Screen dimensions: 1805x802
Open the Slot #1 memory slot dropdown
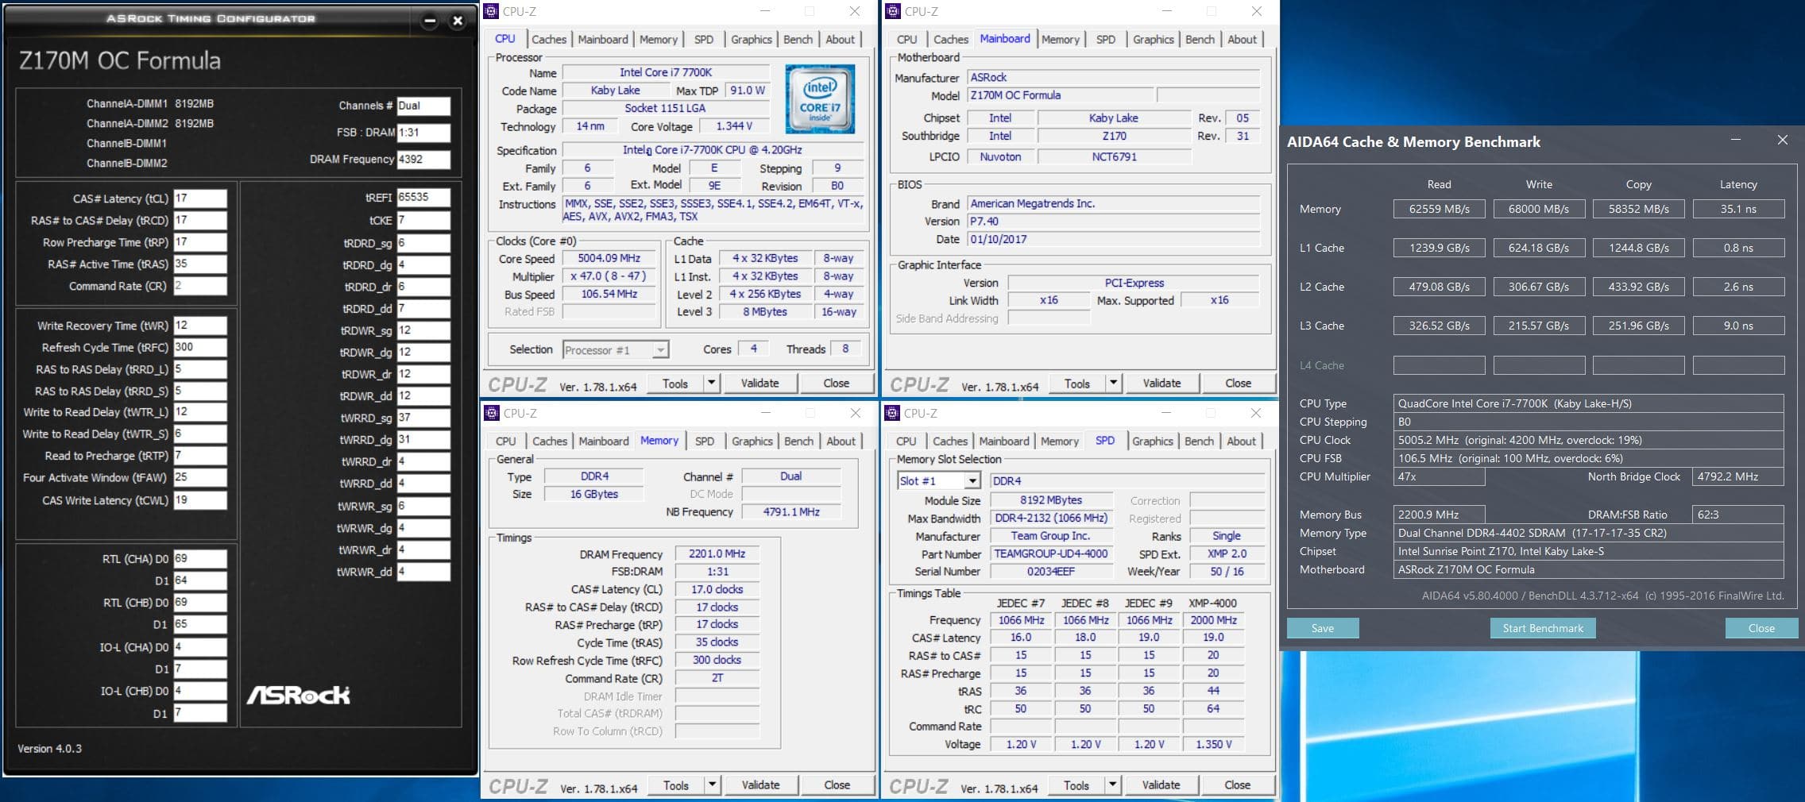point(972,481)
